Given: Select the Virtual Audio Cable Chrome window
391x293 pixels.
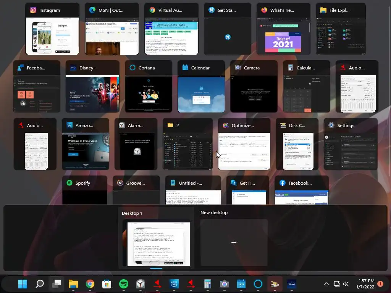Looking at the screenshot, I should [x=171, y=29].
